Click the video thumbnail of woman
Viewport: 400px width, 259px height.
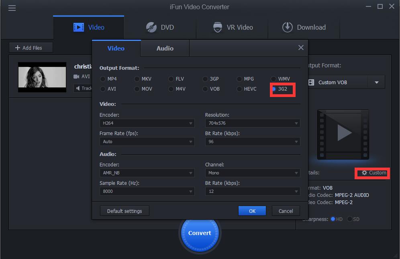[x=42, y=77]
